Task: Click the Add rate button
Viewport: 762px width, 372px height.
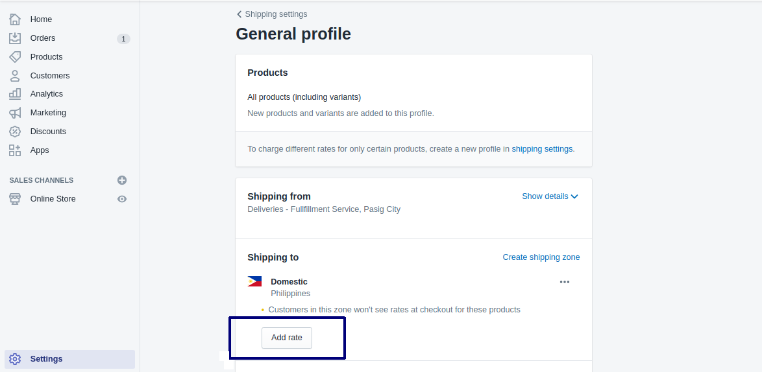Action: 287,338
